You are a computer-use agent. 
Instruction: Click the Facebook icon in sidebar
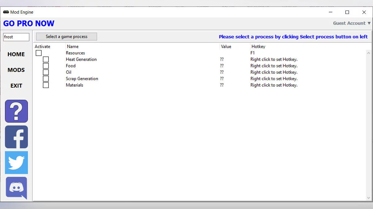click(16, 137)
